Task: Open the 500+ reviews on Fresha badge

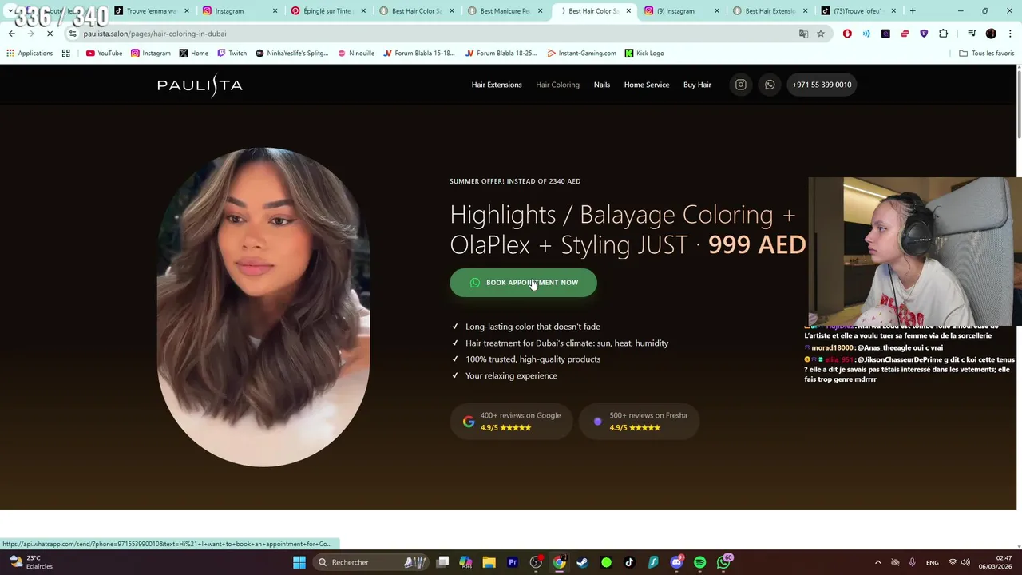Action: [639, 421]
